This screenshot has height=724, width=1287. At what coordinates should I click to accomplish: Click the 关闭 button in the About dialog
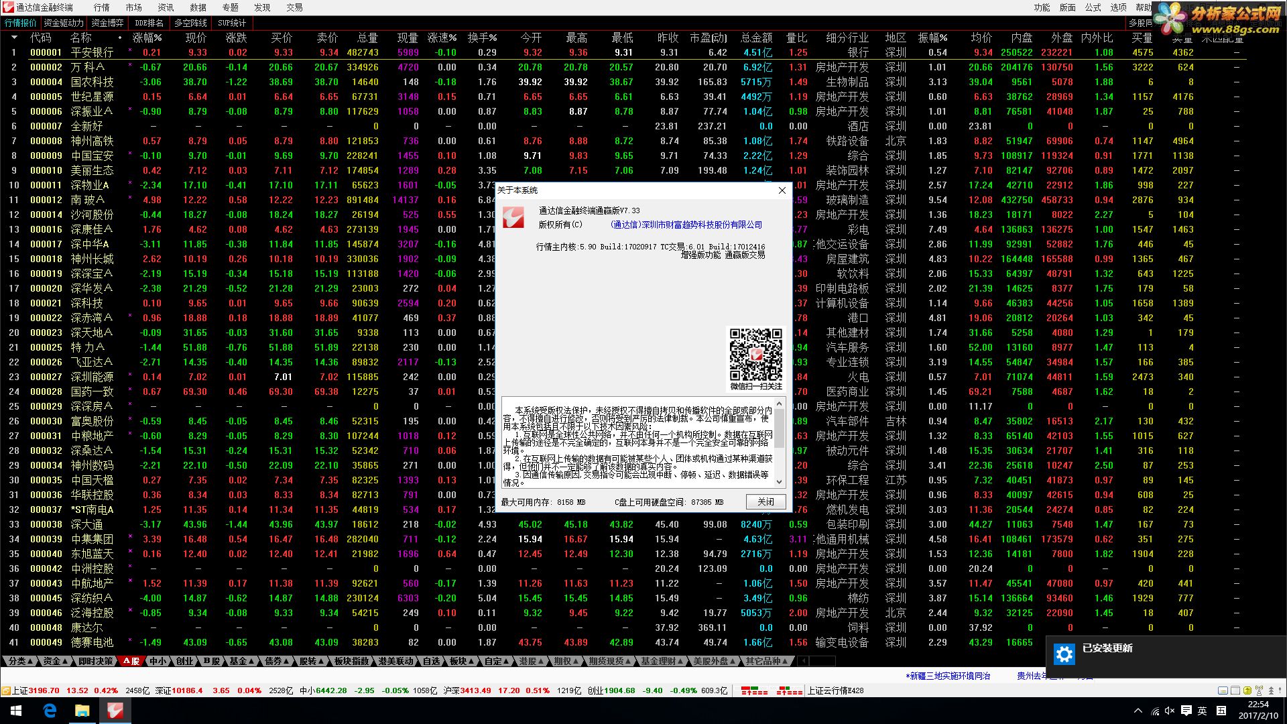765,502
